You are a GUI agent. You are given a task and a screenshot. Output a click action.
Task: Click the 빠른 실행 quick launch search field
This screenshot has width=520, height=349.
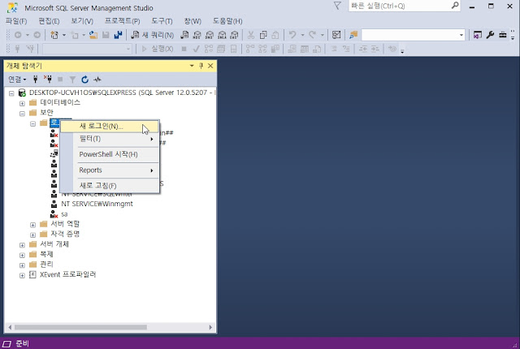[404, 6]
